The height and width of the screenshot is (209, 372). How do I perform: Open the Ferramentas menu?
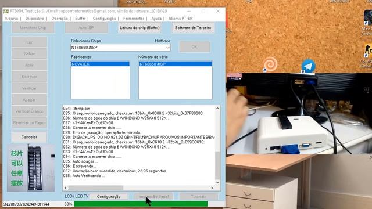point(134,19)
